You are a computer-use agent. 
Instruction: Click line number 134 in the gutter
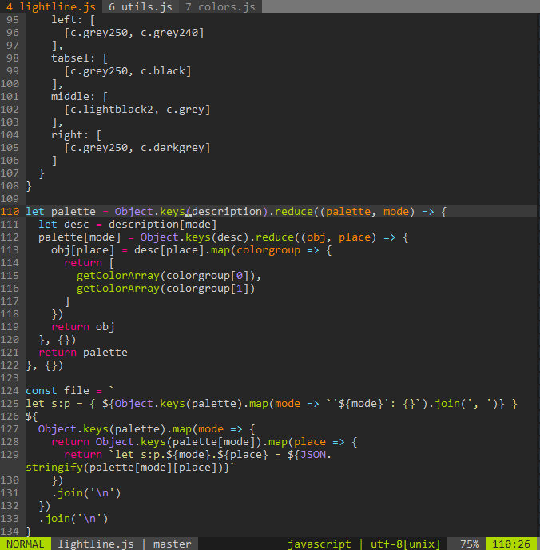pos(10,531)
